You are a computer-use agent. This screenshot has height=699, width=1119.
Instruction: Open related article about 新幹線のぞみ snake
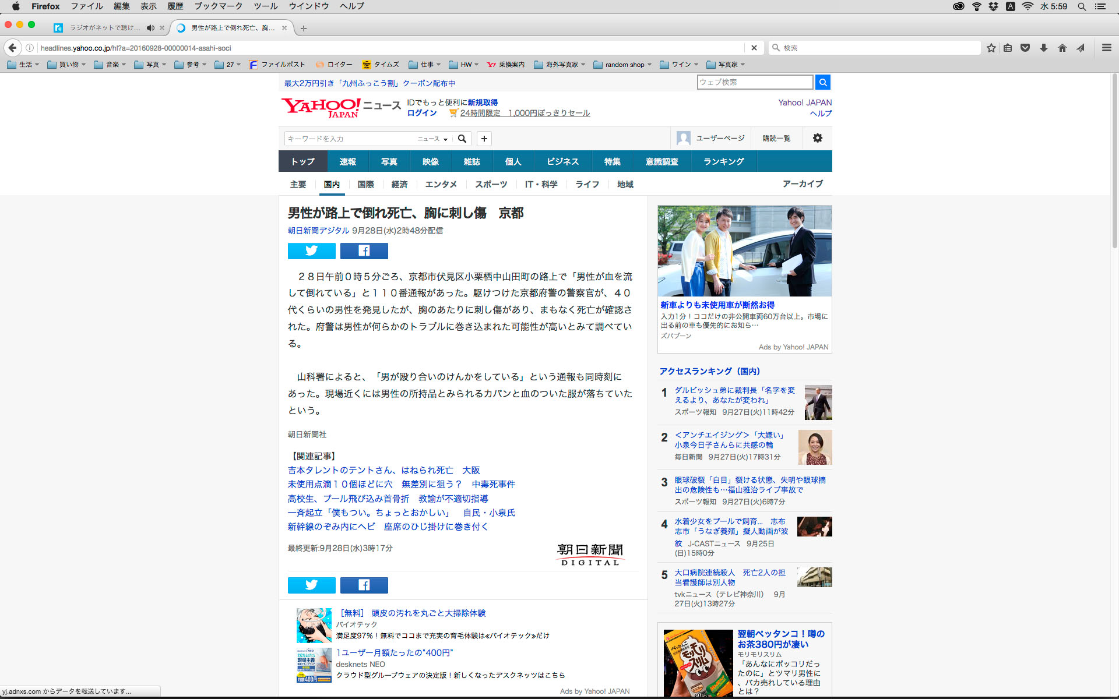(x=388, y=527)
